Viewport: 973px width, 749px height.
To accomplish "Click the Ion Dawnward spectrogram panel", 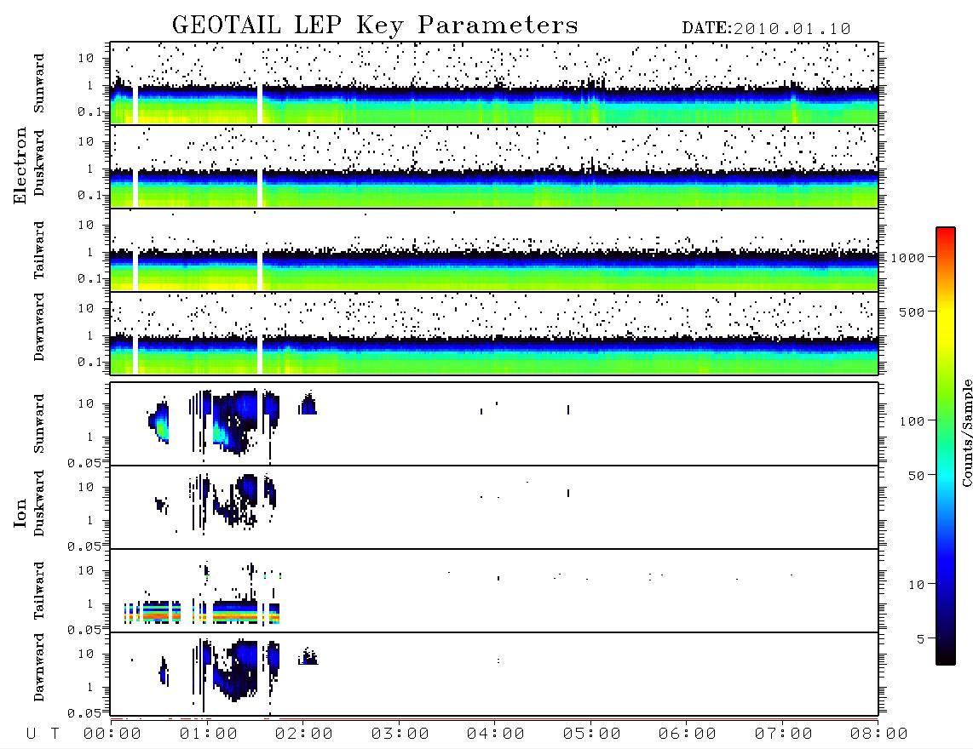I will [494, 674].
